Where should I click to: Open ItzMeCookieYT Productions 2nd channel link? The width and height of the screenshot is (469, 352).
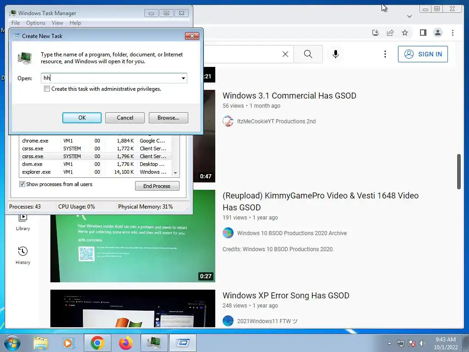tap(276, 121)
